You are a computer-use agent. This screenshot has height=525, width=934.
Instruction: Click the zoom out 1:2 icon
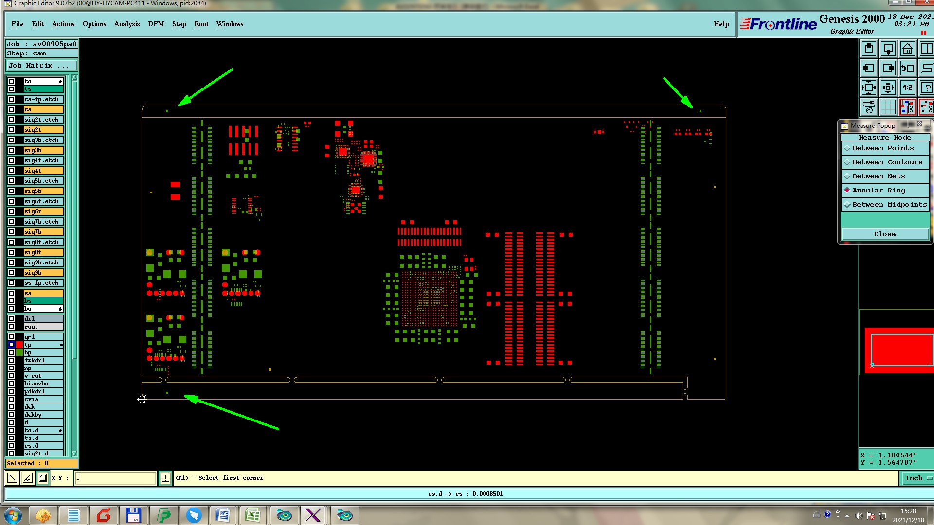(x=907, y=88)
